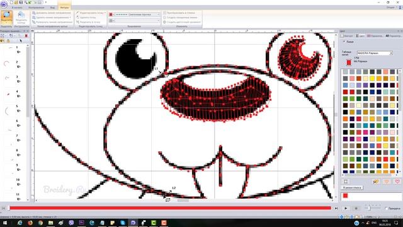The width and height of the screenshot is (403, 227).
Task: Click the third direction lines command
Action: (52, 22)
